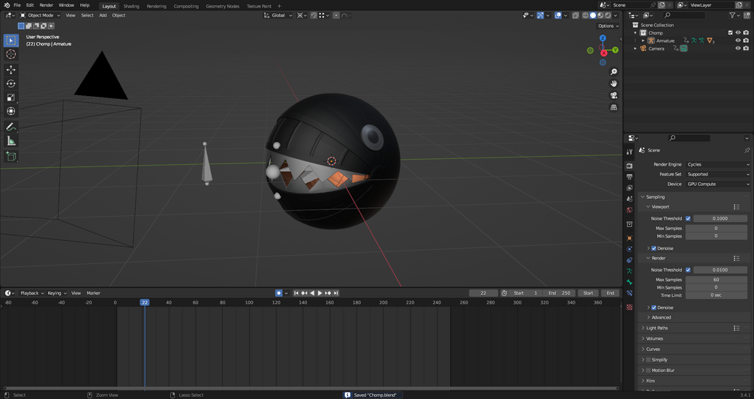Switch perspective/orthographic grid icon
Screen dimensions: 754x399
pos(614,107)
